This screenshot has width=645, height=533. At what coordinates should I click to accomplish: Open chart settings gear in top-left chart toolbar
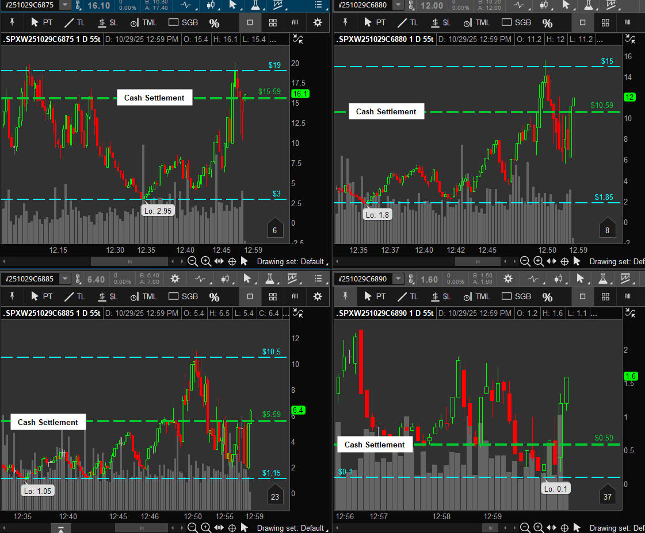(x=318, y=23)
